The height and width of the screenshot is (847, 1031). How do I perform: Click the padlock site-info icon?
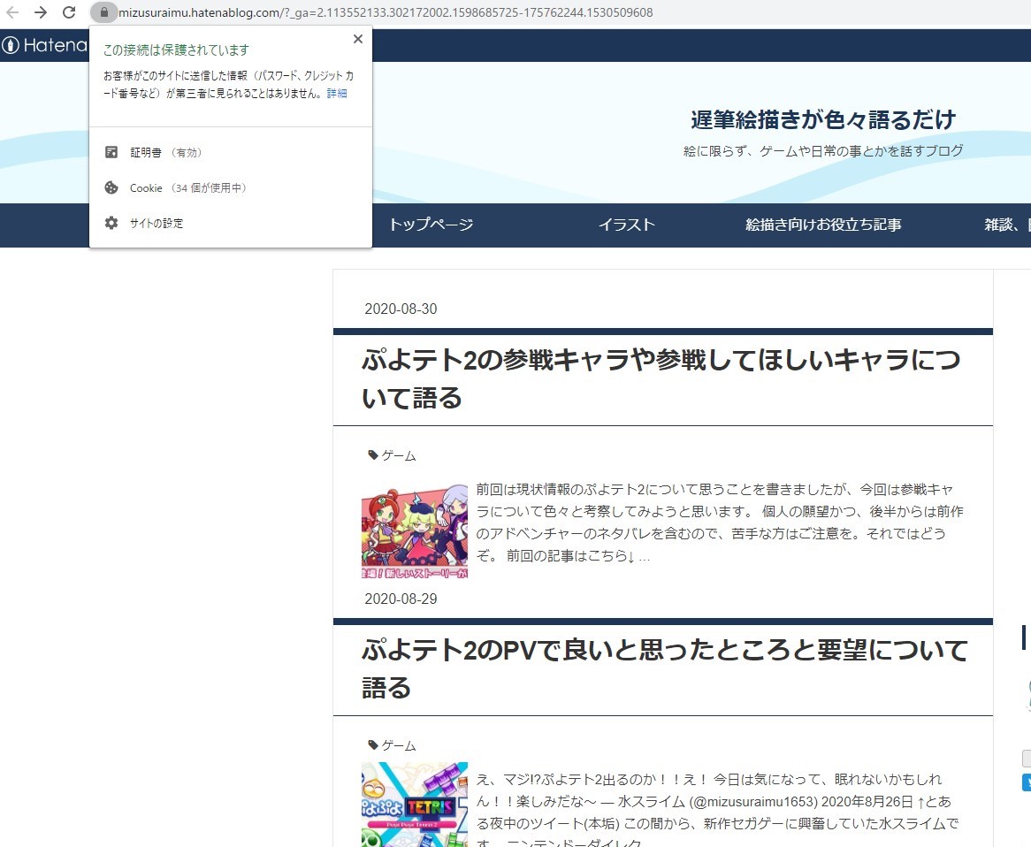coord(103,11)
